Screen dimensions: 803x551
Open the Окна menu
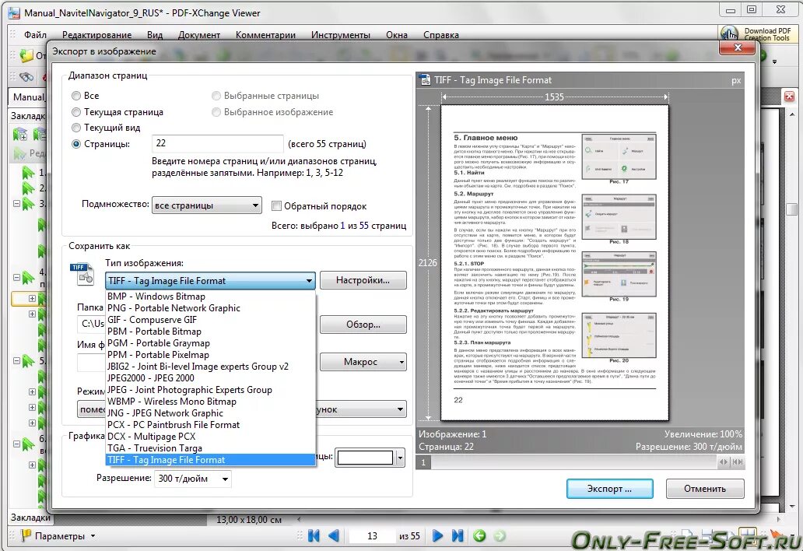click(x=397, y=35)
